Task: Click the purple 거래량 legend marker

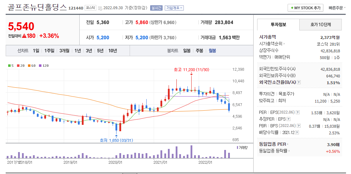Action: (x=238, y=147)
